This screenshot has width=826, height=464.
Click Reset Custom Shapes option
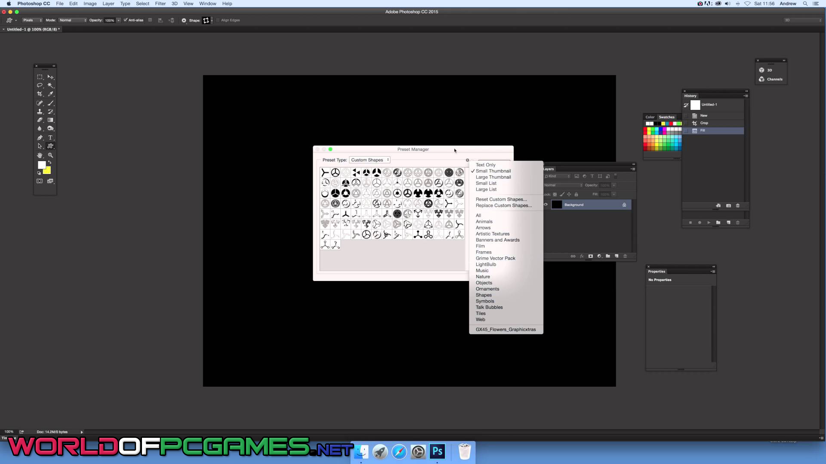tap(501, 199)
